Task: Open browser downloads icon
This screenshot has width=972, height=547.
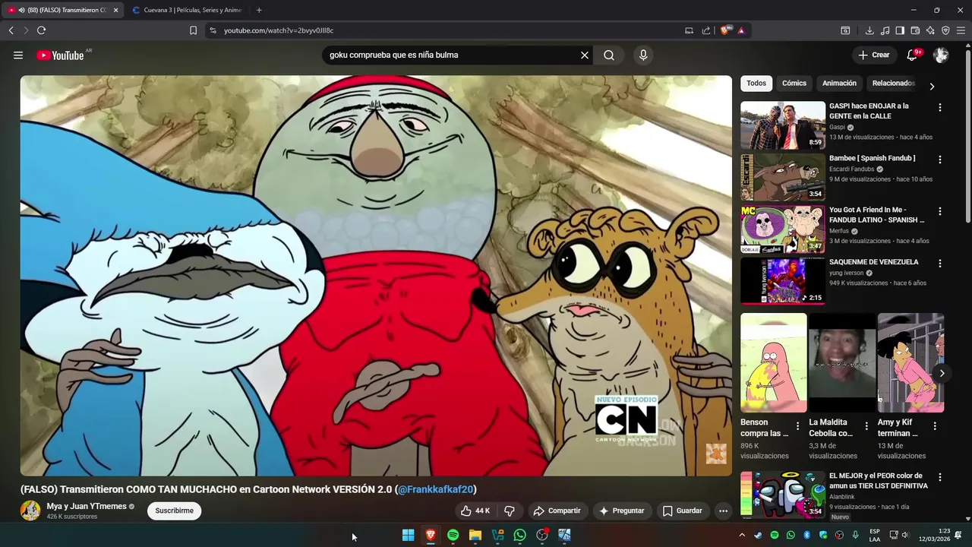Action: coord(869,30)
